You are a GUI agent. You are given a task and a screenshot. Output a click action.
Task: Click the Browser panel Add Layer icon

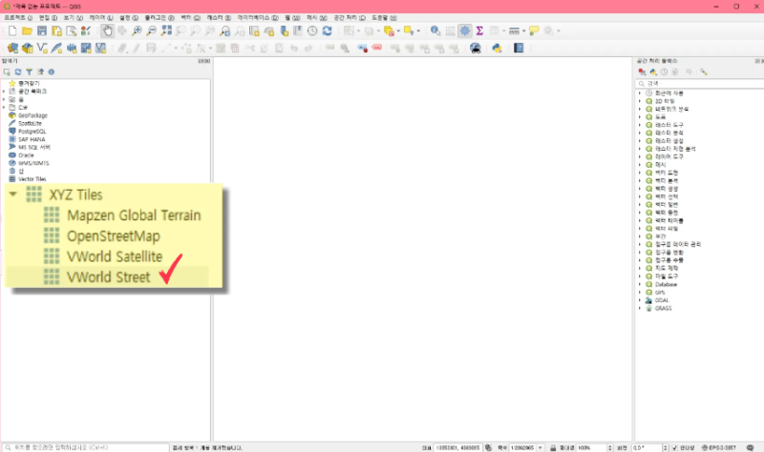[7, 72]
